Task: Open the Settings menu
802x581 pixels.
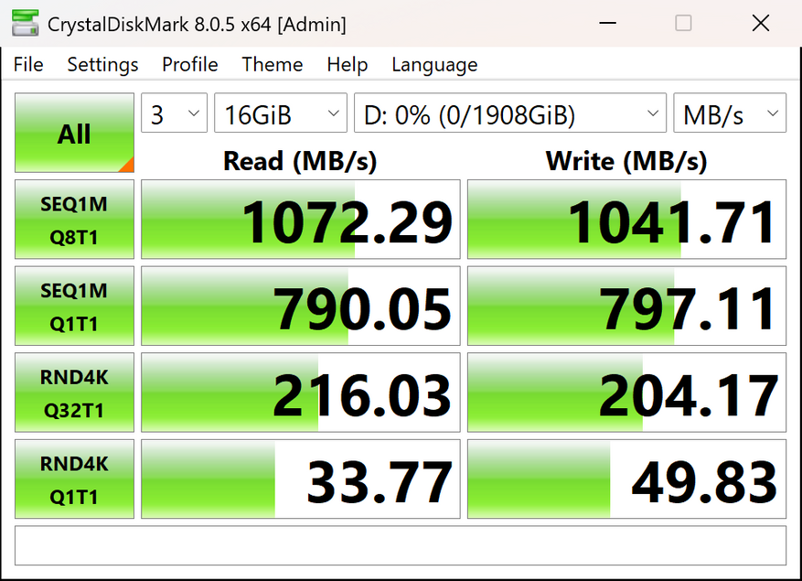Action: point(102,64)
